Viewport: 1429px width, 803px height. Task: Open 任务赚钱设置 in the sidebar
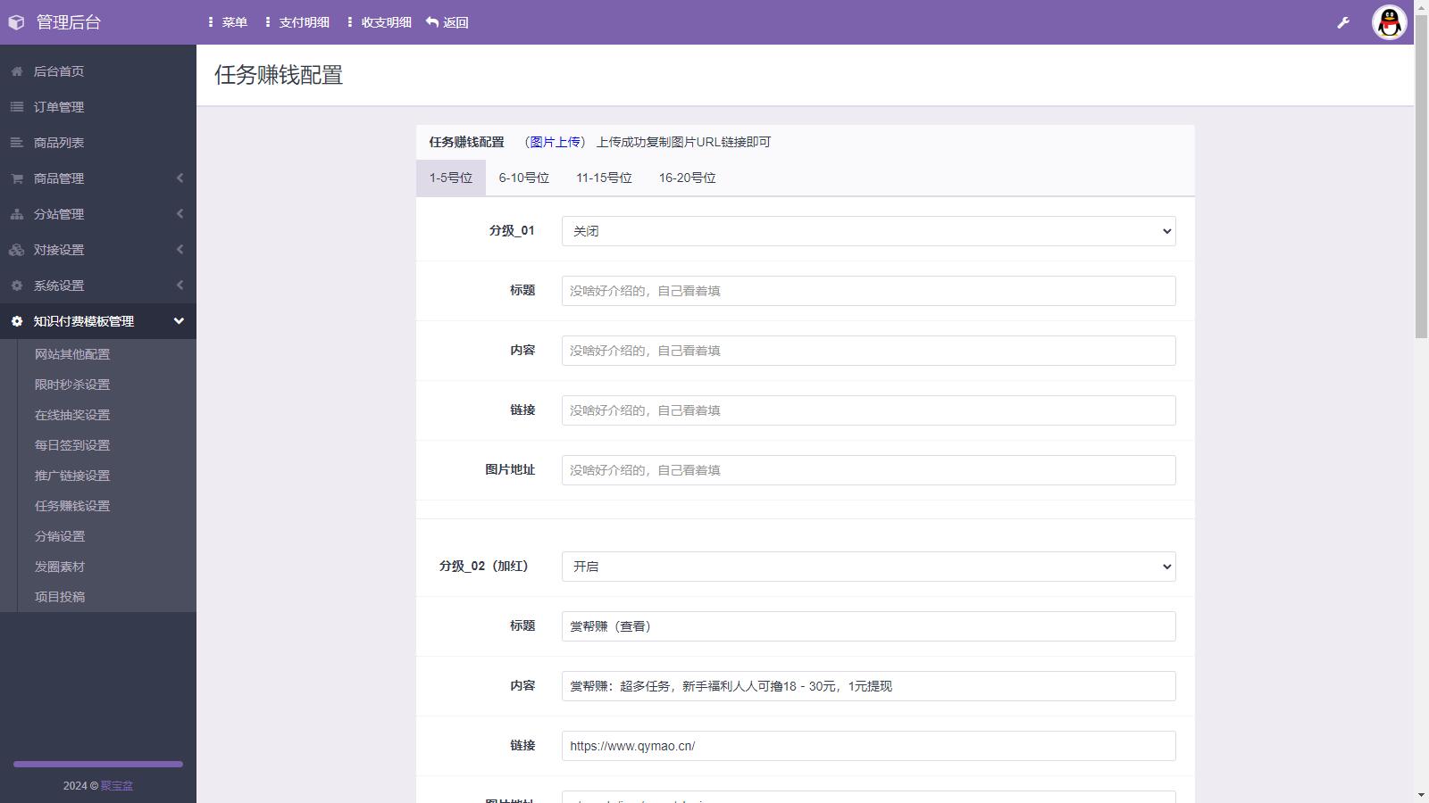tap(72, 506)
